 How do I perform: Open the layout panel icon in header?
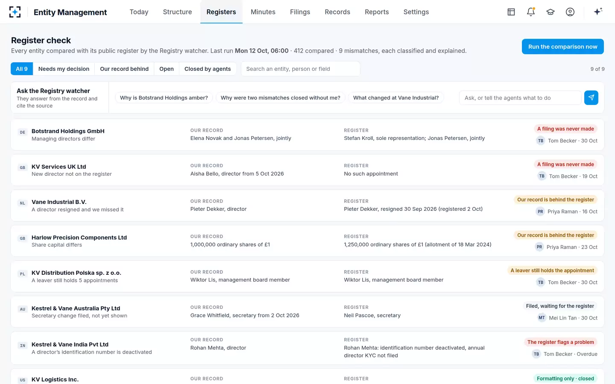click(511, 12)
